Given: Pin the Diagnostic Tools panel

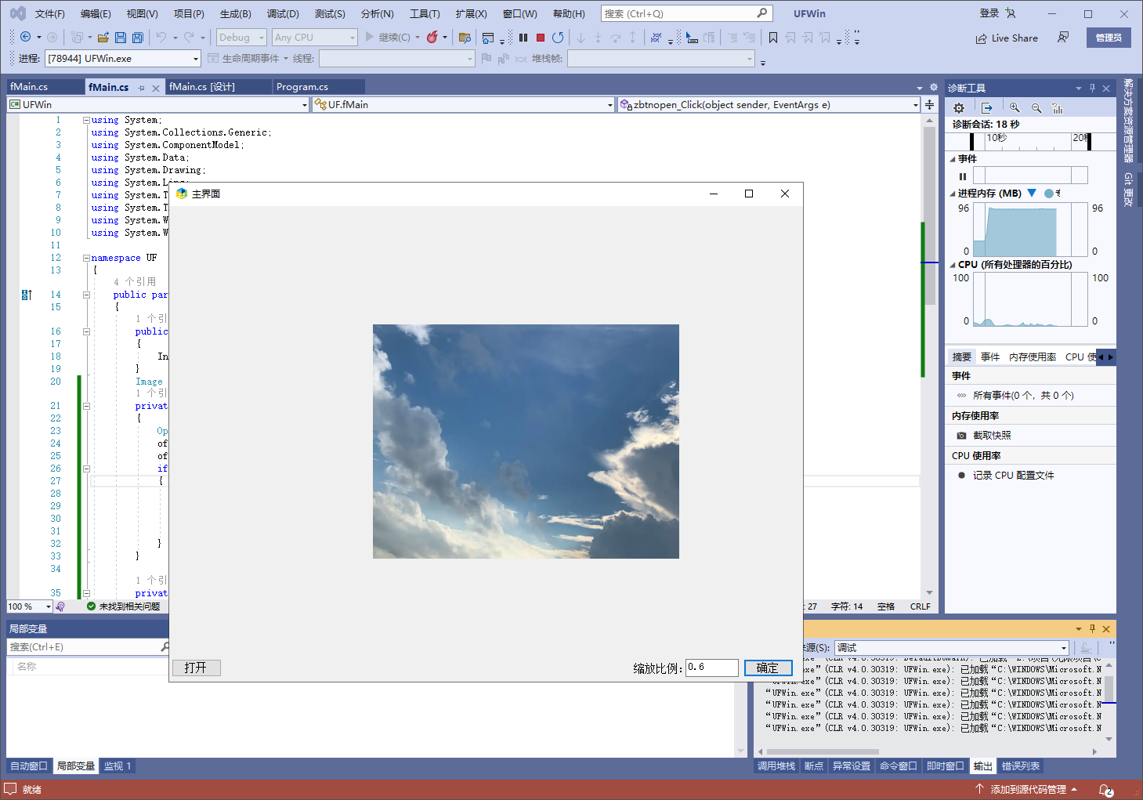Looking at the screenshot, I should [x=1093, y=88].
